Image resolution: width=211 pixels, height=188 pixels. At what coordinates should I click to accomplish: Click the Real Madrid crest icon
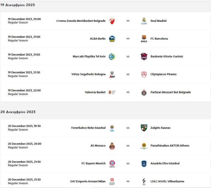144,21
